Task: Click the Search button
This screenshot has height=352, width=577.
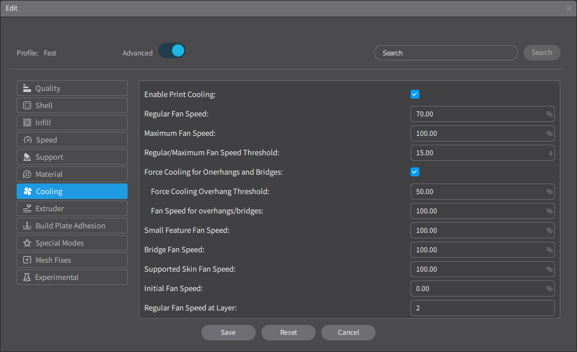Action: coord(541,52)
